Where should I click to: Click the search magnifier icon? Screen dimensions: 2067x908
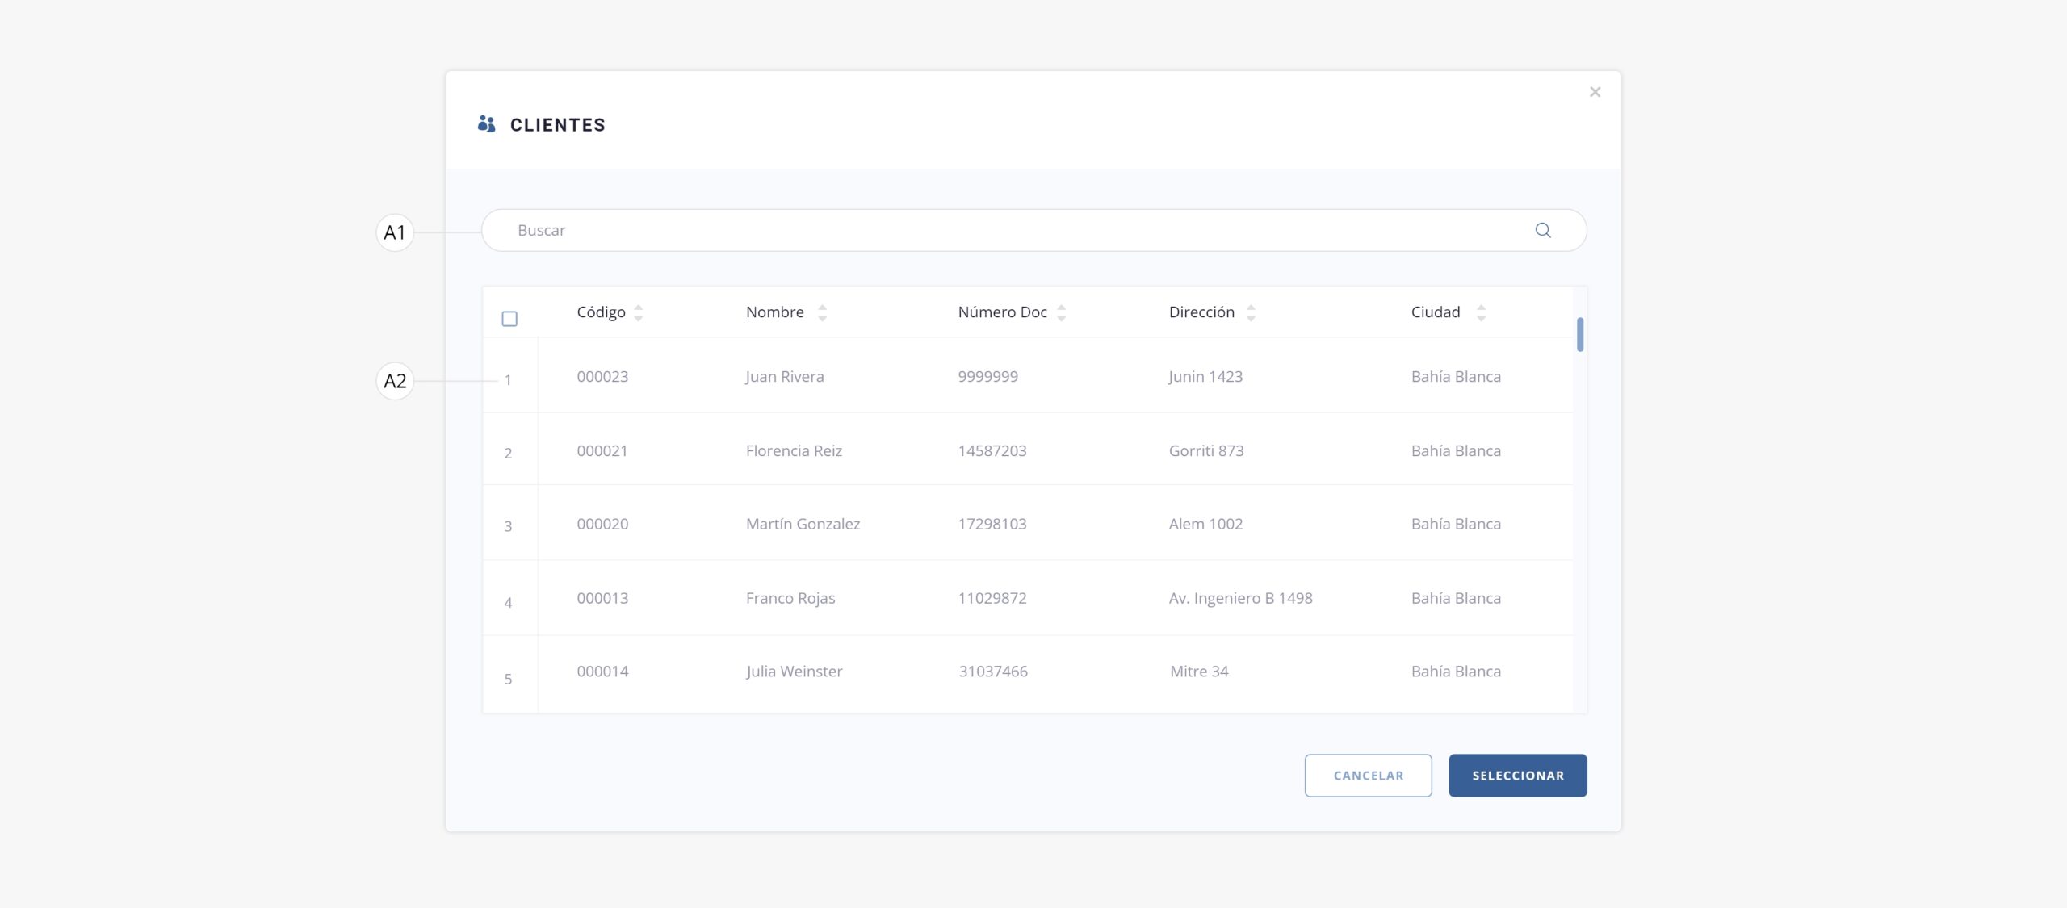1542,230
